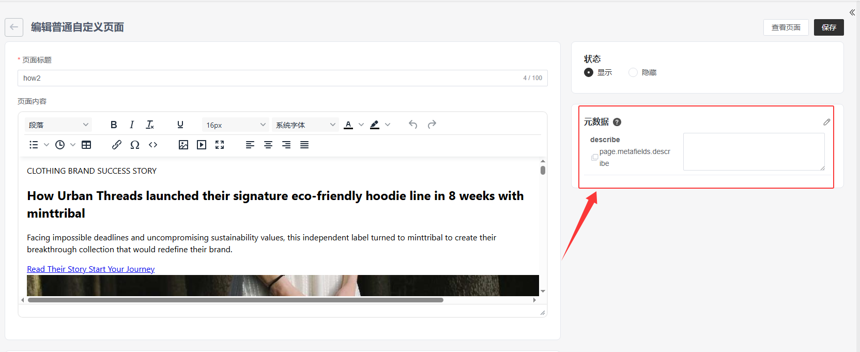Viewport: 860px width, 352px height.
Task: Open the 段落 paragraph style dropdown
Action: point(58,125)
